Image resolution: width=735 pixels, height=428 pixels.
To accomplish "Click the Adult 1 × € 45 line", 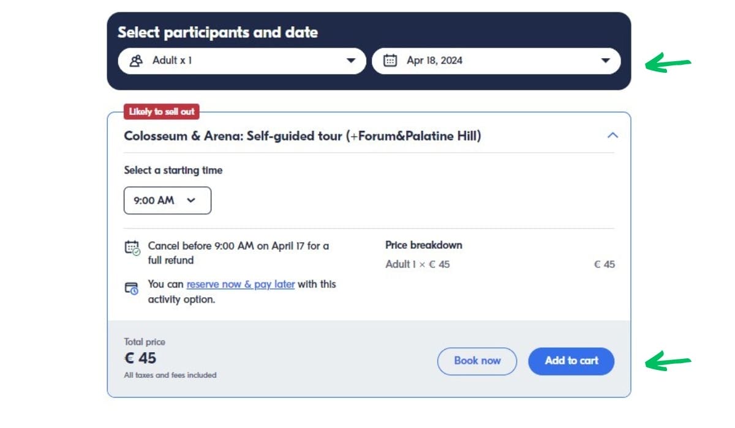I will tap(417, 264).
